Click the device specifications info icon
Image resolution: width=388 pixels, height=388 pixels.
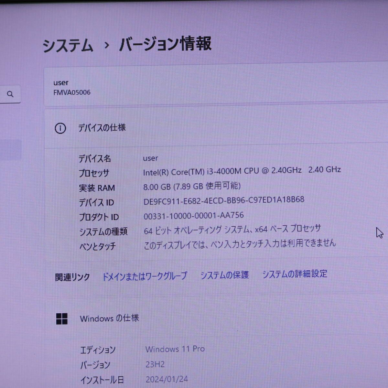point(60,128)
